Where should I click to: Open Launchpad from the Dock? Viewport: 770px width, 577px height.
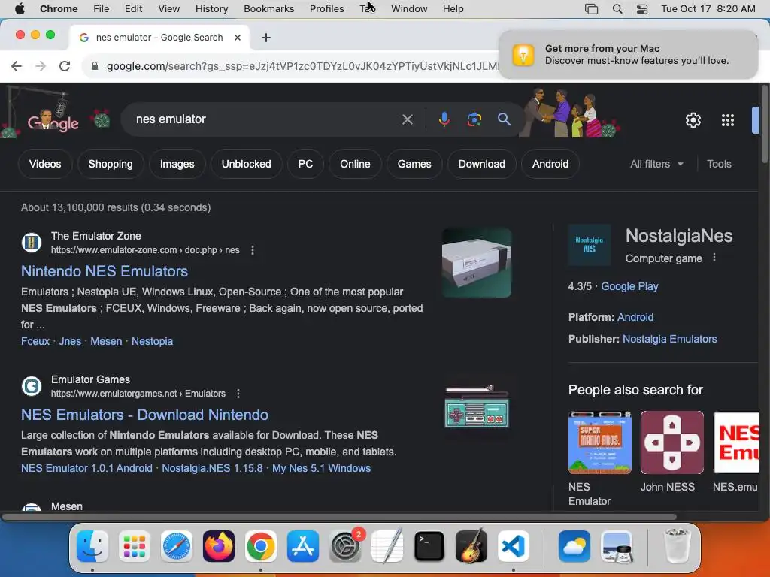[x=134, y=546]
